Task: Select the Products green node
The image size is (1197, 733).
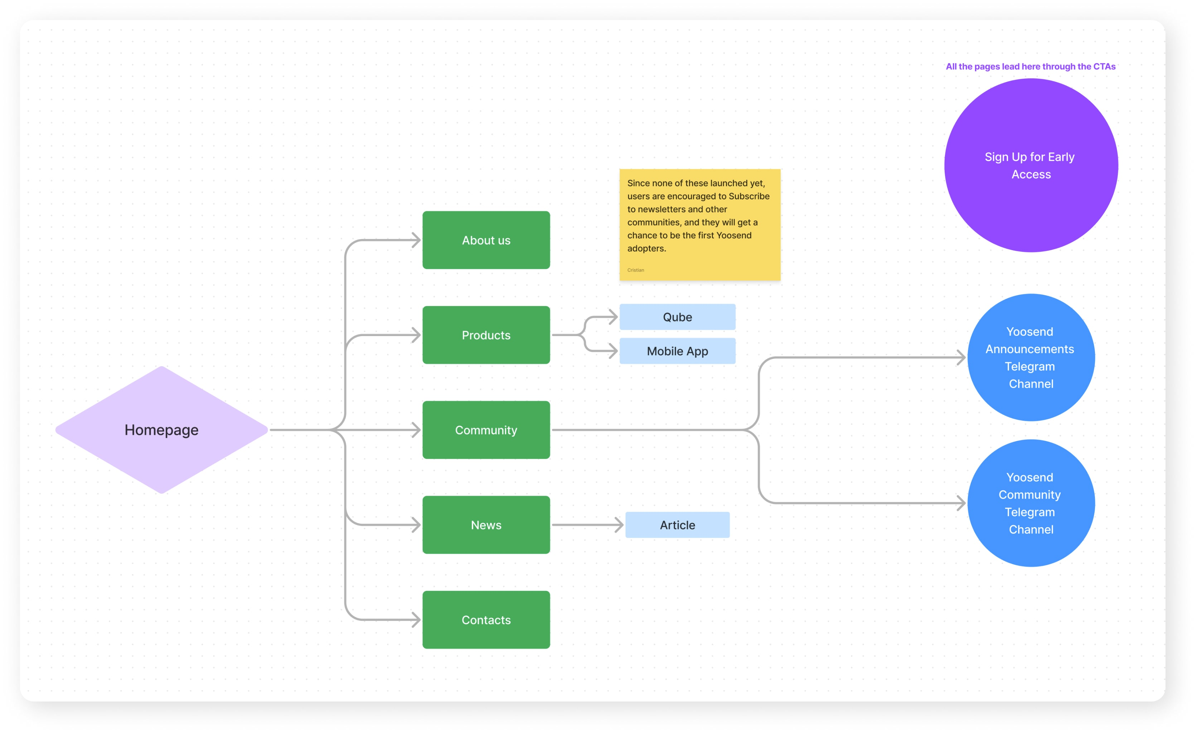Action: click(x=486, y=335)
